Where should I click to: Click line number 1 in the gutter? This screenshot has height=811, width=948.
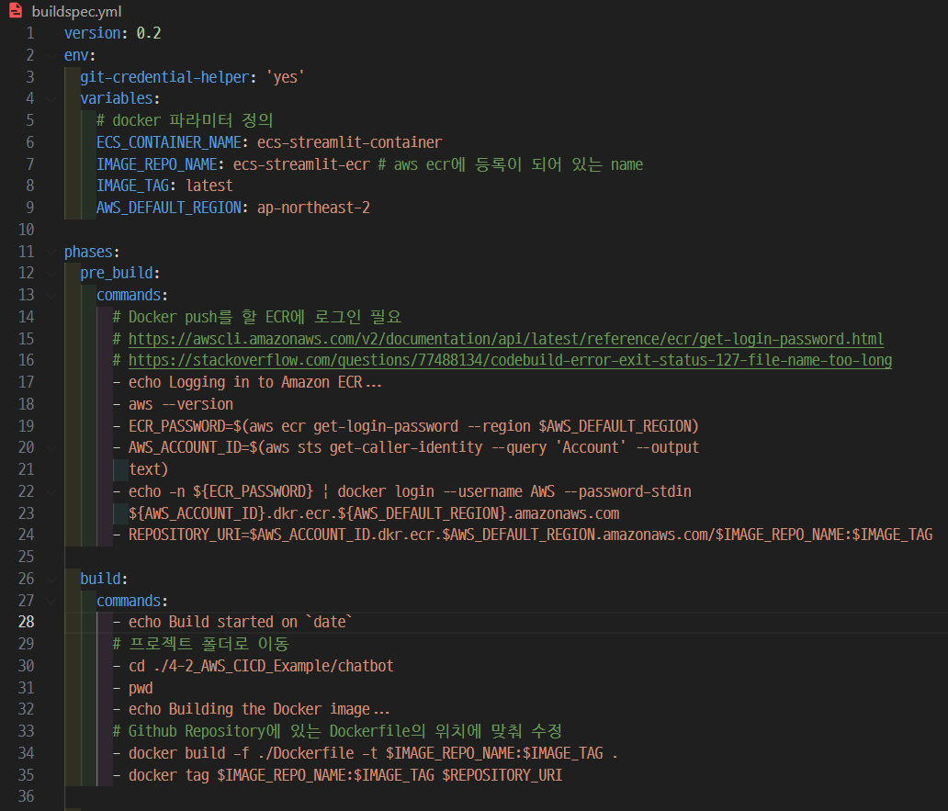click(30, 33)
